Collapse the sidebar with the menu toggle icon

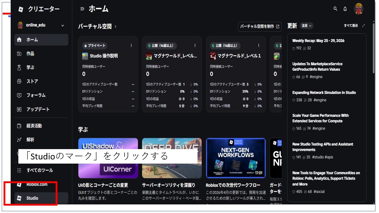(82, 9)
